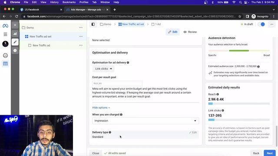The width and height of the screenshot is (278, 156).
Task: Open info tooltip for Link clicks estimate
Action: (x=223, y=110)
